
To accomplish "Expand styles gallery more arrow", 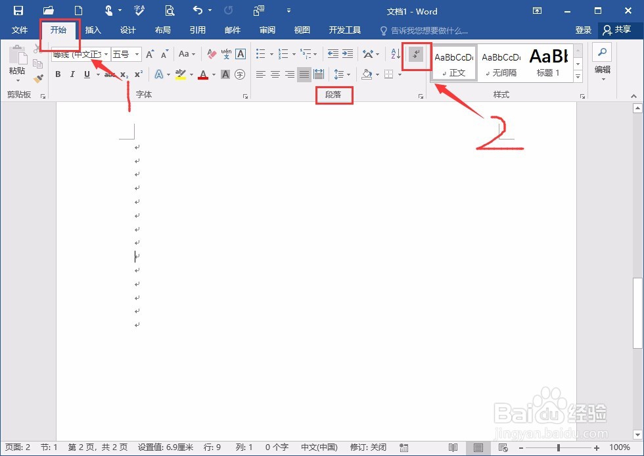I will pos(578,76).
